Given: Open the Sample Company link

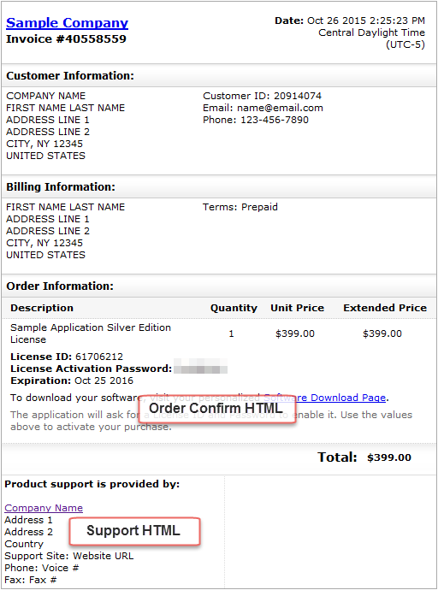Looking at the screenshot, I should pyautogui.click(x=67, y=23).
